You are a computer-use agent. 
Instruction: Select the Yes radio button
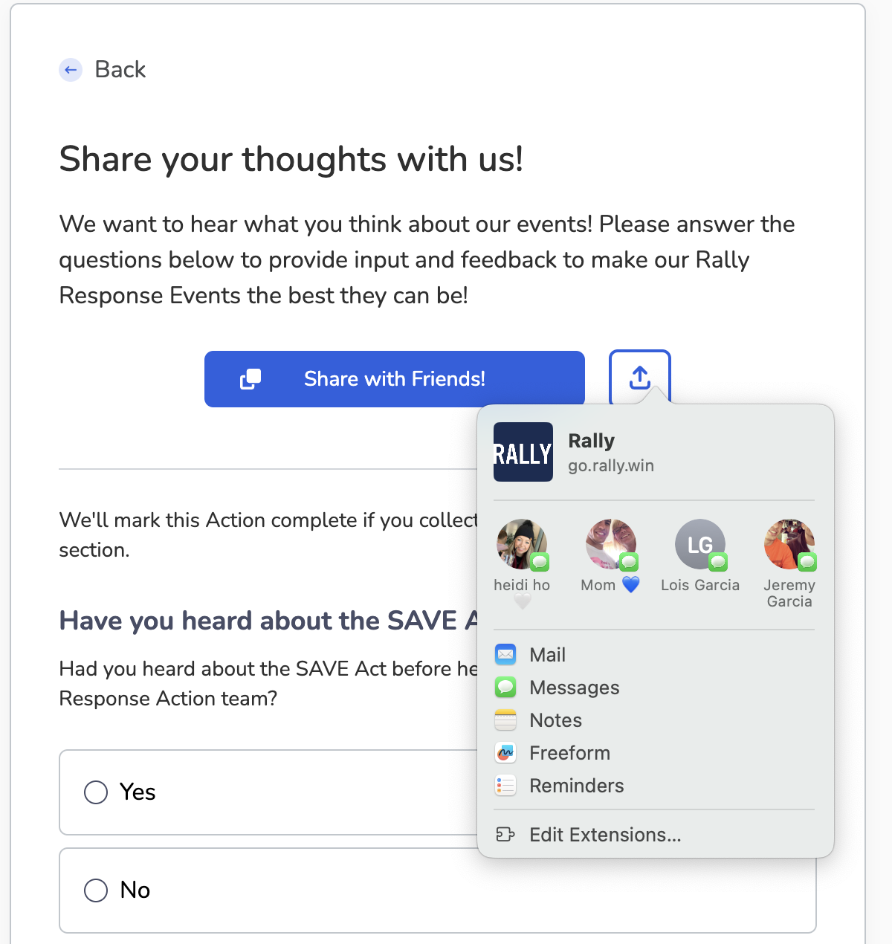[96, 792]
